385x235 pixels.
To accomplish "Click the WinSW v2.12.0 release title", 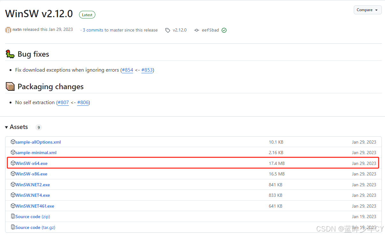I will [39, 14].
